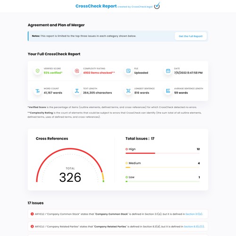Click the 7/6/2022 8:47:58 PM date

tap(188, 73)
